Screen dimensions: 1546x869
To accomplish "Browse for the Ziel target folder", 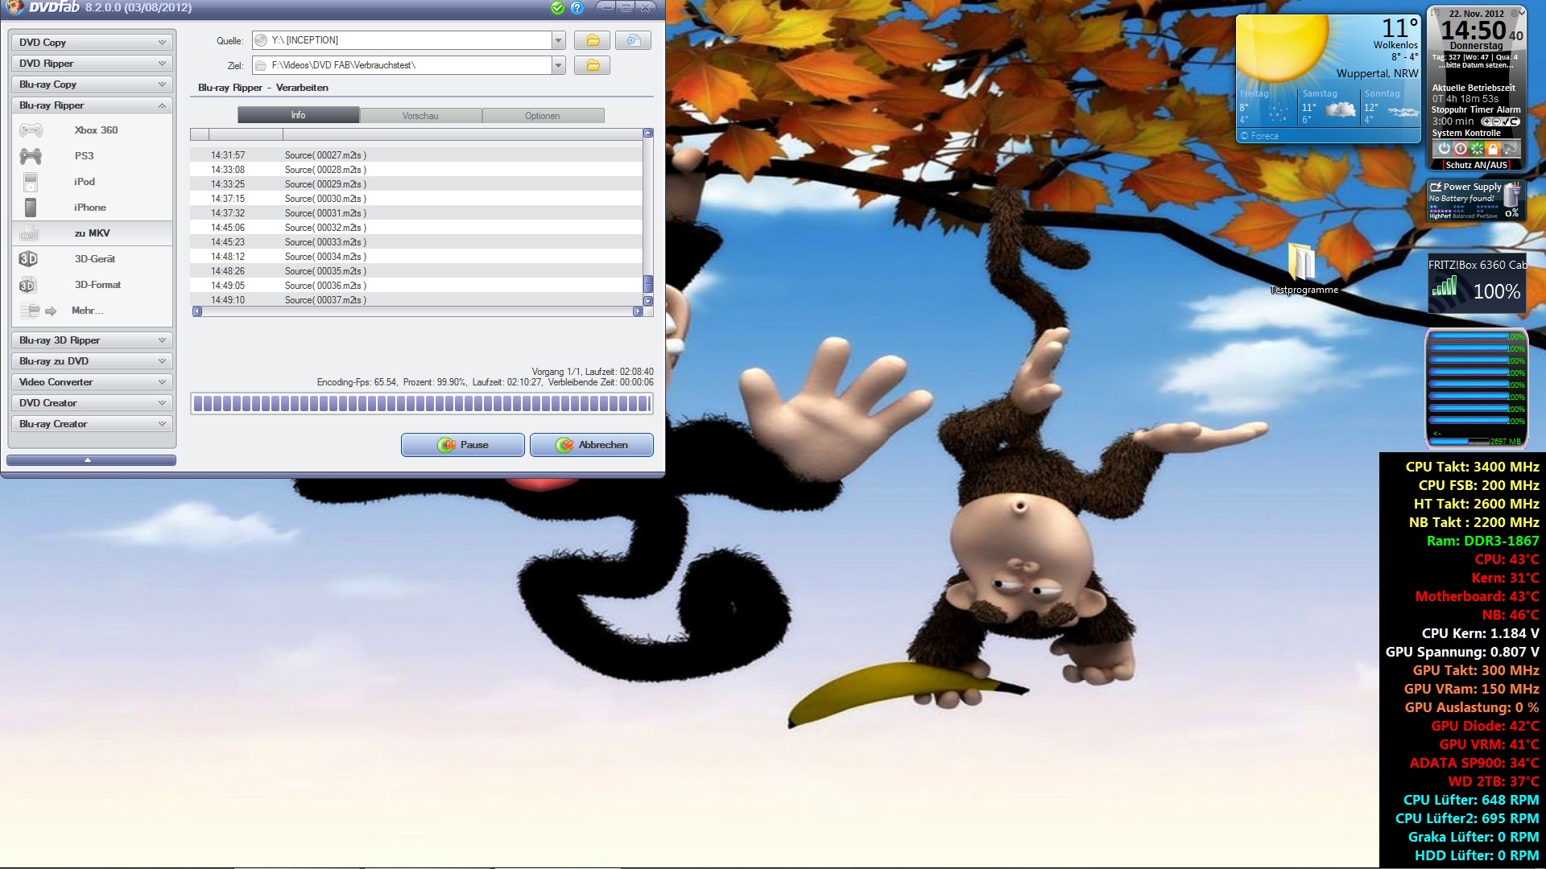I will pyautogui.click(x=593, y=65).
